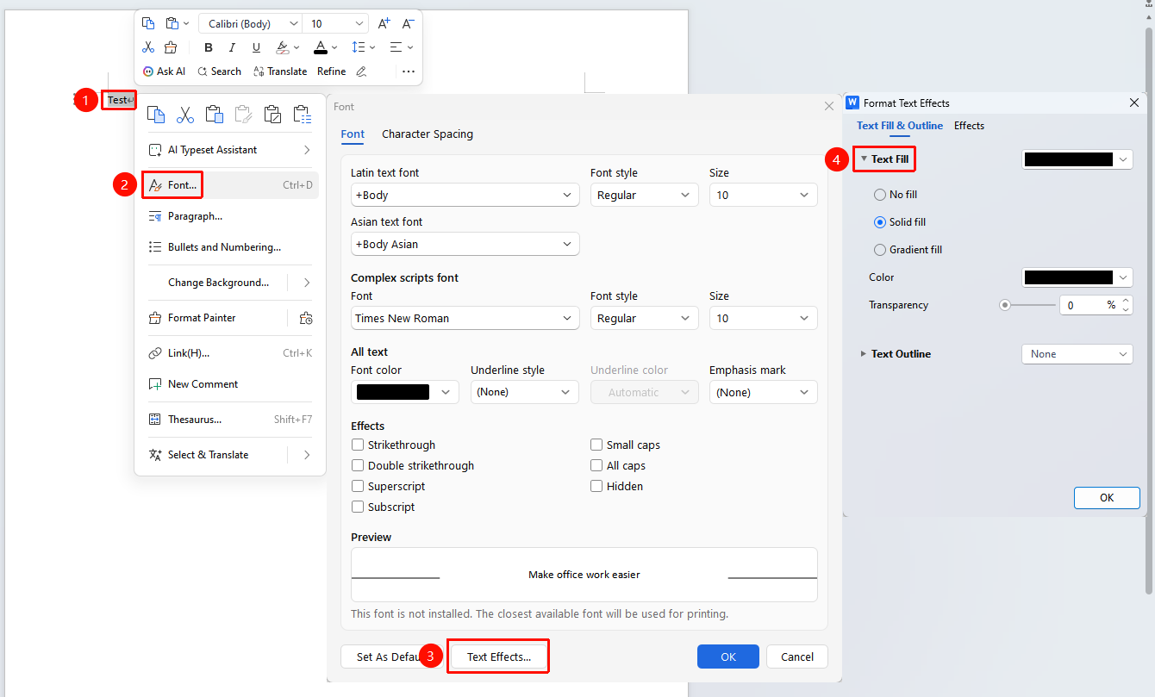
Task: Open the Emphasis mark dropdown
Action: [x=763, y=392]
